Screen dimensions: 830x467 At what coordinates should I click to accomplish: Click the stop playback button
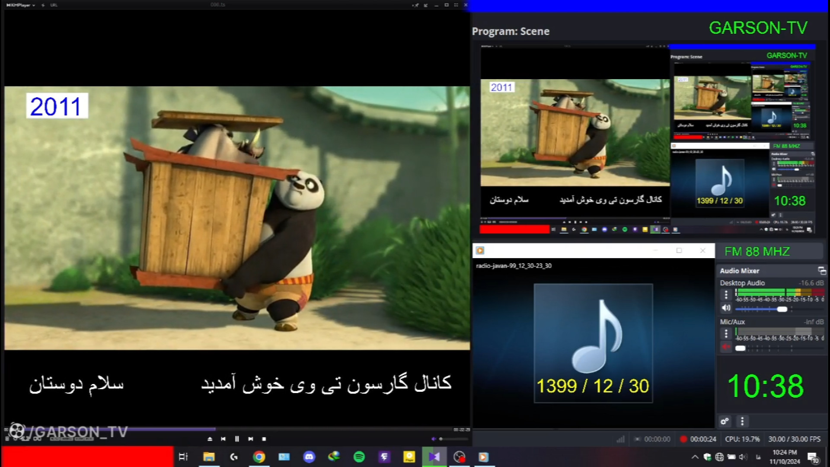tap(264, 439)
